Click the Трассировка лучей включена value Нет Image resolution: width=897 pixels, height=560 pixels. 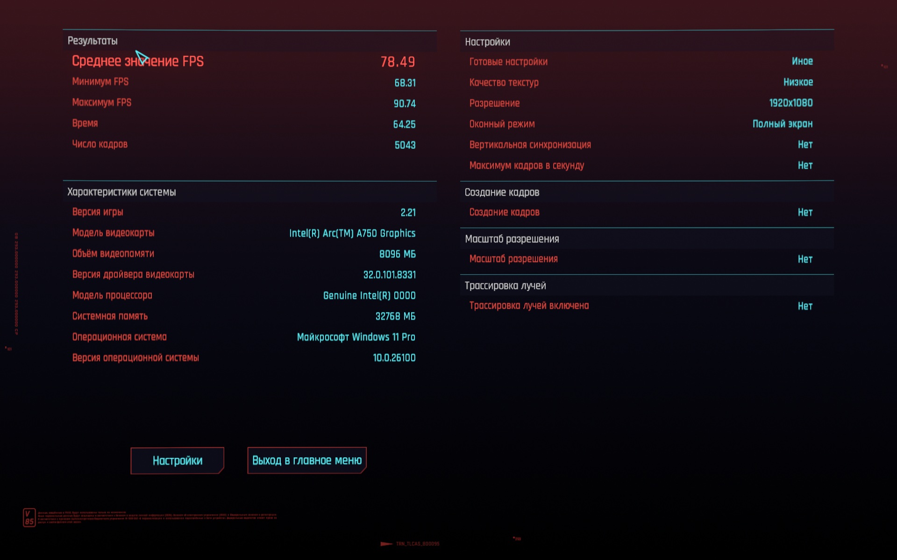[804, 306]
